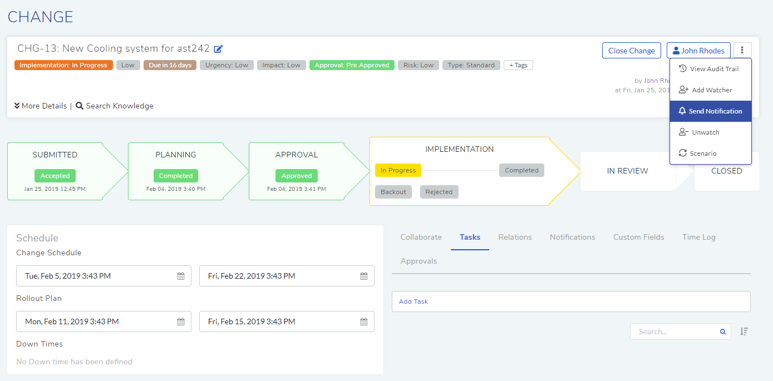Screen dimensions: 773x381
Task: Switch to the Collaborate tab
Action: 421,237
